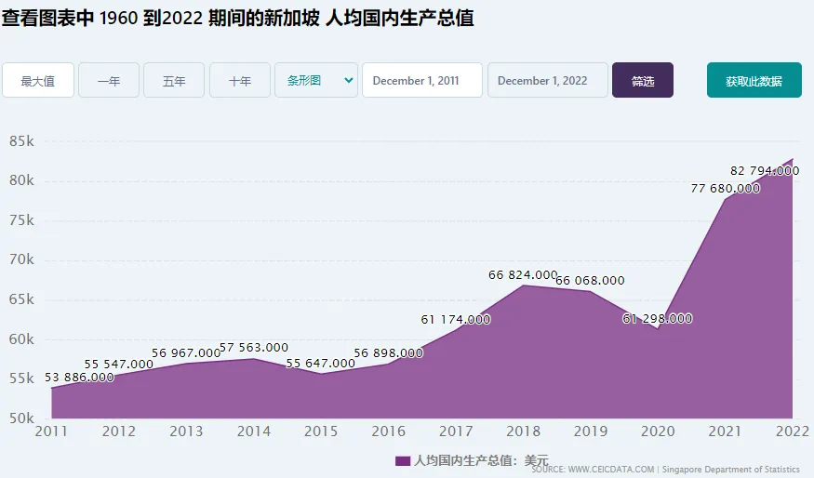Select the 一年 time range
Viewport: 814px width, 478px height.
pyautogui.click(x=109, y=81)
